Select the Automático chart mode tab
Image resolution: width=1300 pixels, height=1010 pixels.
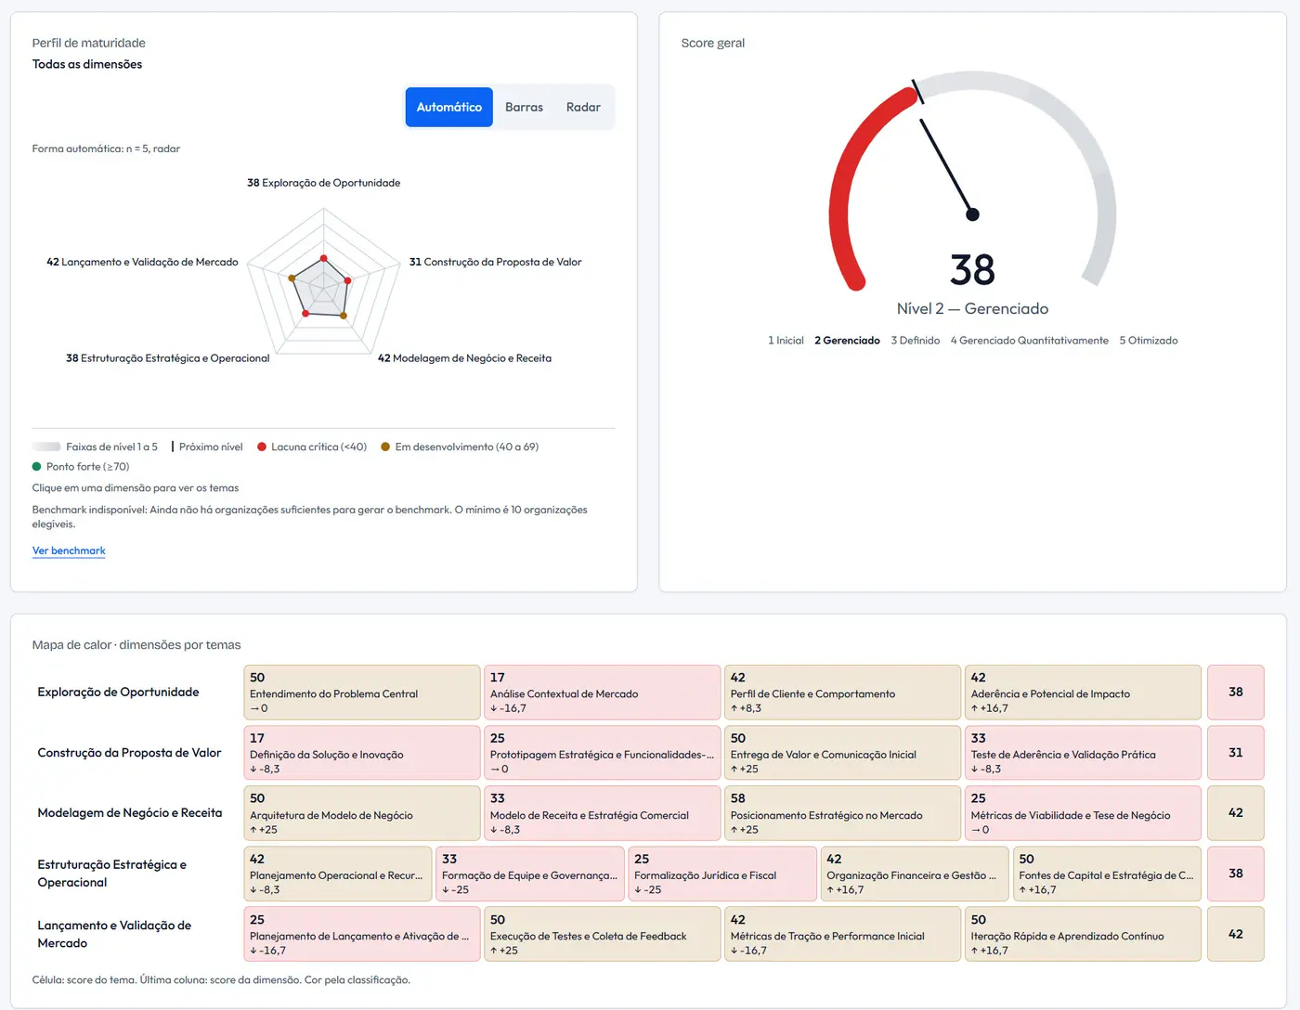(x=449, y=108)
